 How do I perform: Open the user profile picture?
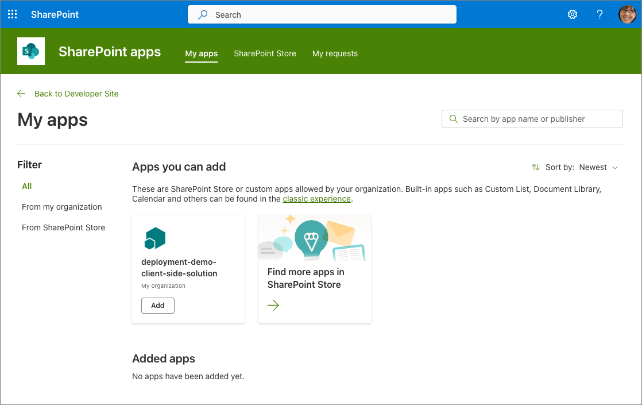click(627, 14)
